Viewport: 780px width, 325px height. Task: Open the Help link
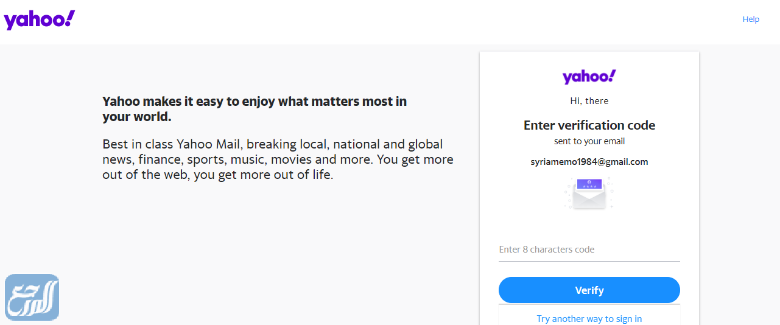coord(750,19)
